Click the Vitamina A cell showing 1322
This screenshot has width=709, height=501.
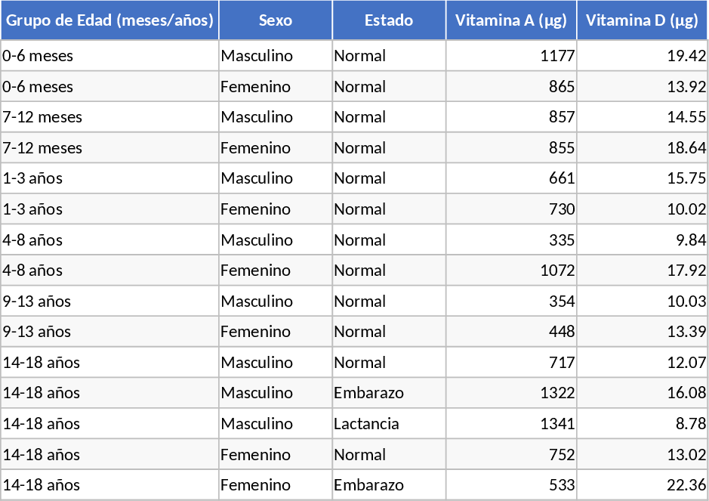pyautogui.click(x=511, y=393)
